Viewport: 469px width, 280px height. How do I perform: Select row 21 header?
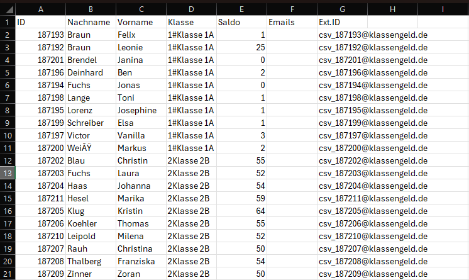(x=8, y=274)
